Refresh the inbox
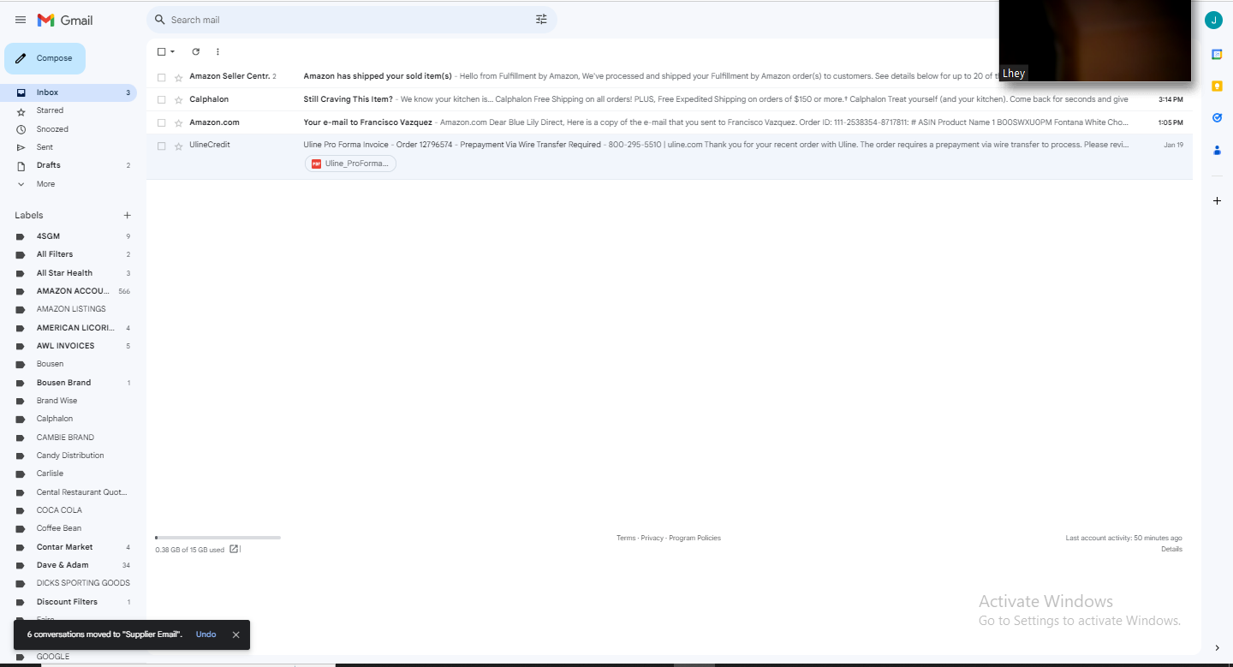Viewport: 1233px width, 667px height. tap(195, 51)
